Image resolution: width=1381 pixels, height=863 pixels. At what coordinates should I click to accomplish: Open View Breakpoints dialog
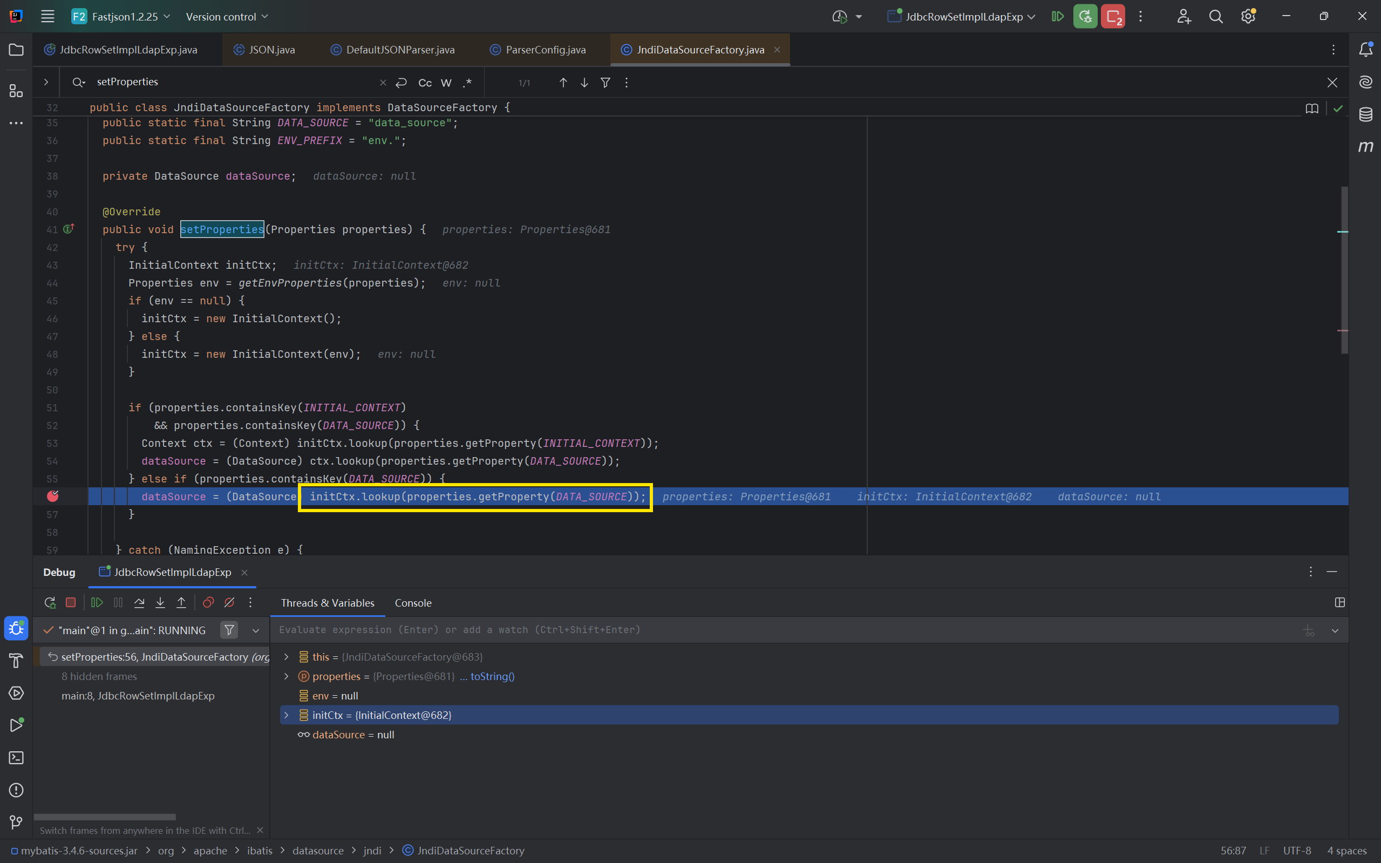pos(208,603)
